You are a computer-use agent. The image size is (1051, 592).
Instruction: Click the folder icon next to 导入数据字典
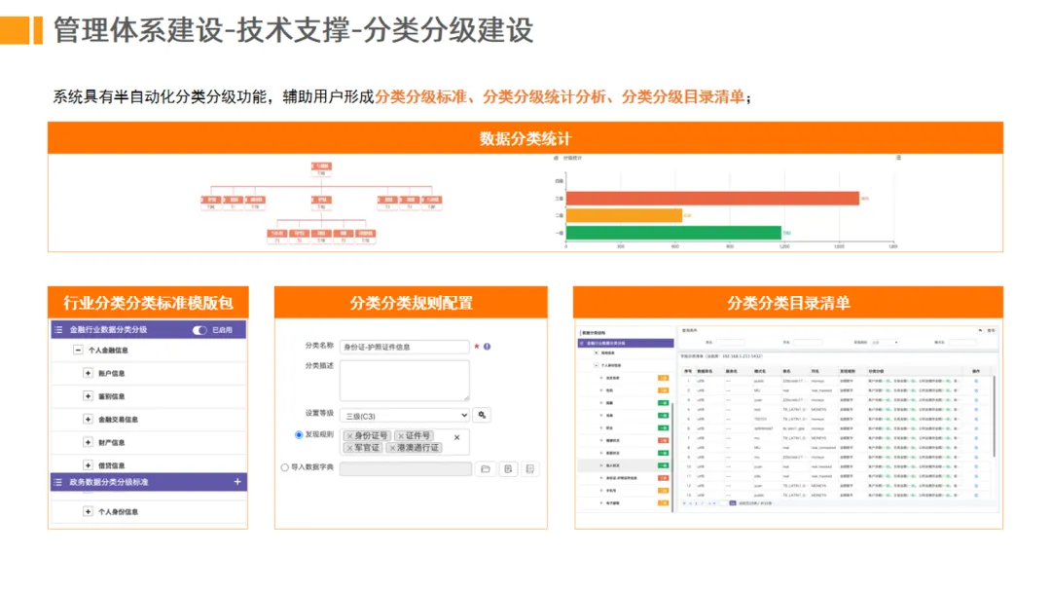click(486, 468)
